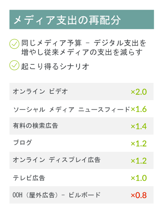Click the ×1.6 multiplier value

(x=139, y=109)
